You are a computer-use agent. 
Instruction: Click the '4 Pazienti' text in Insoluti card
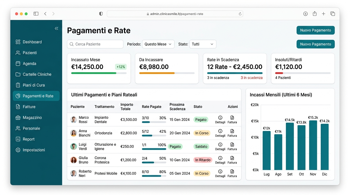coord(283,78)
